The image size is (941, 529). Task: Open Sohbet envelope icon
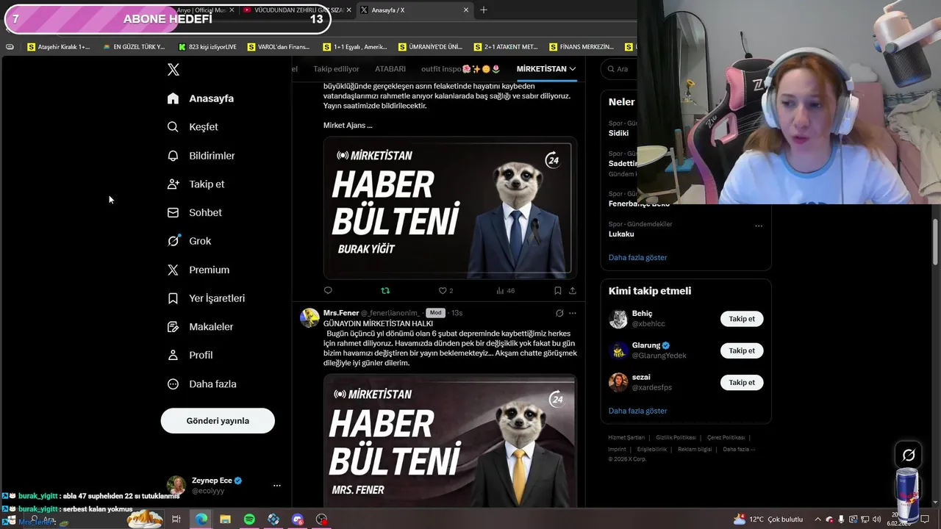173,212
